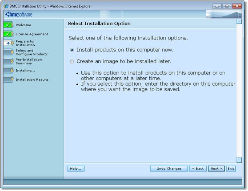Select the 'Installing...' step label
248x191 pixels.
point(25,71)
